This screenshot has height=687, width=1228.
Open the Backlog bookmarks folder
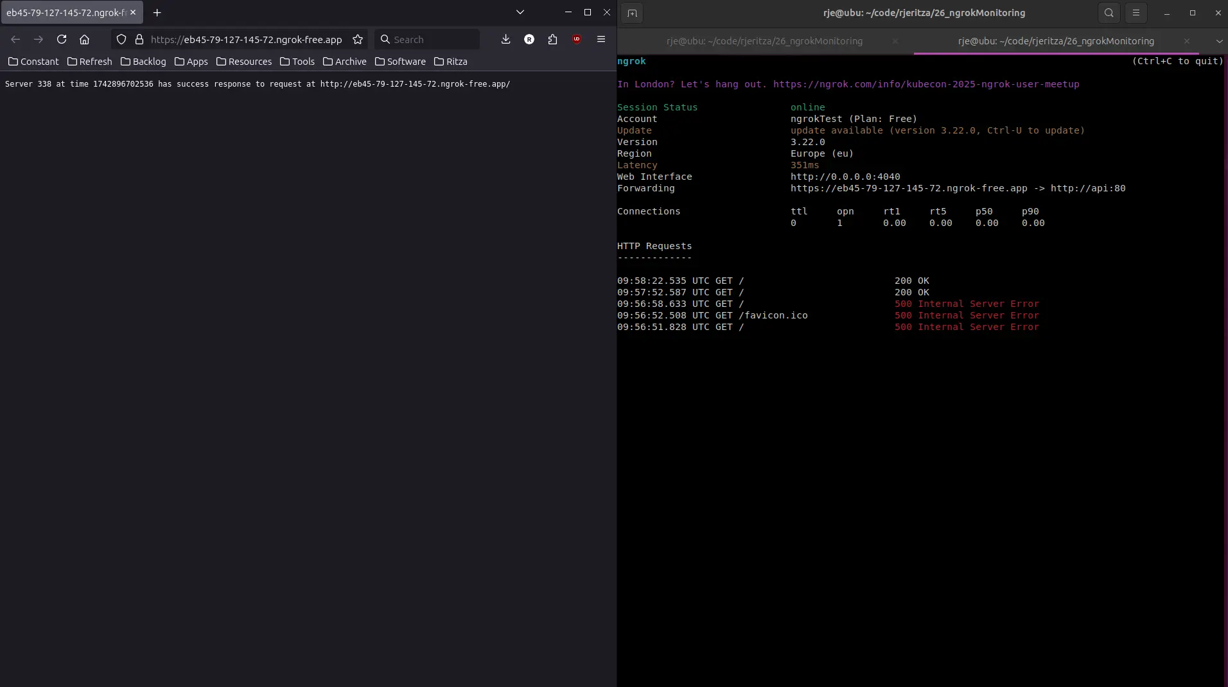coord(143,62)
